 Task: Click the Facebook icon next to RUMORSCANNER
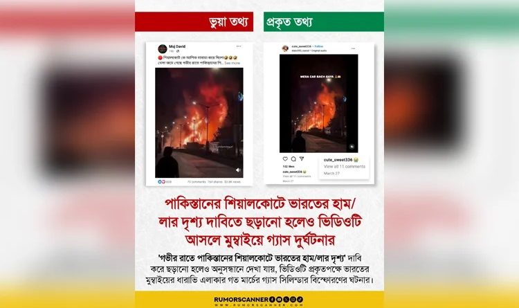point(272,300)
